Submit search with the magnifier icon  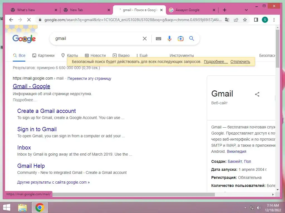[191, 38]
